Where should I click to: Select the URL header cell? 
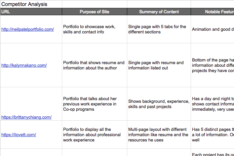pyautogui.click(x=31, y=12)
